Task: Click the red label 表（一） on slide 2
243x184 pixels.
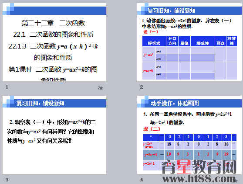Action: [x=151, y=32]
